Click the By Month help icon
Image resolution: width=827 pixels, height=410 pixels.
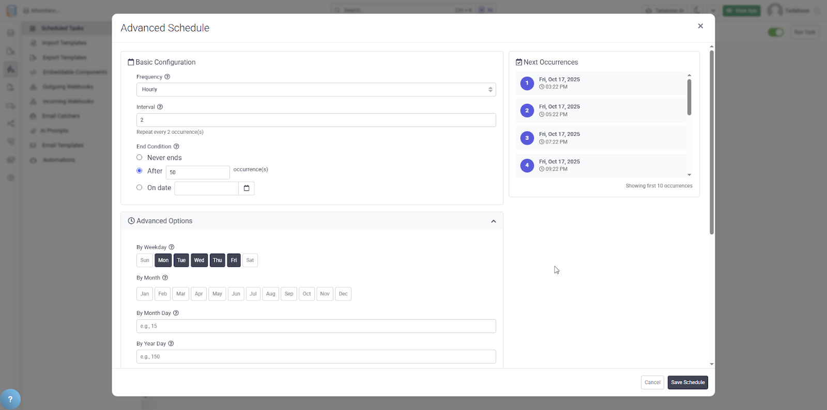(165, 278)
